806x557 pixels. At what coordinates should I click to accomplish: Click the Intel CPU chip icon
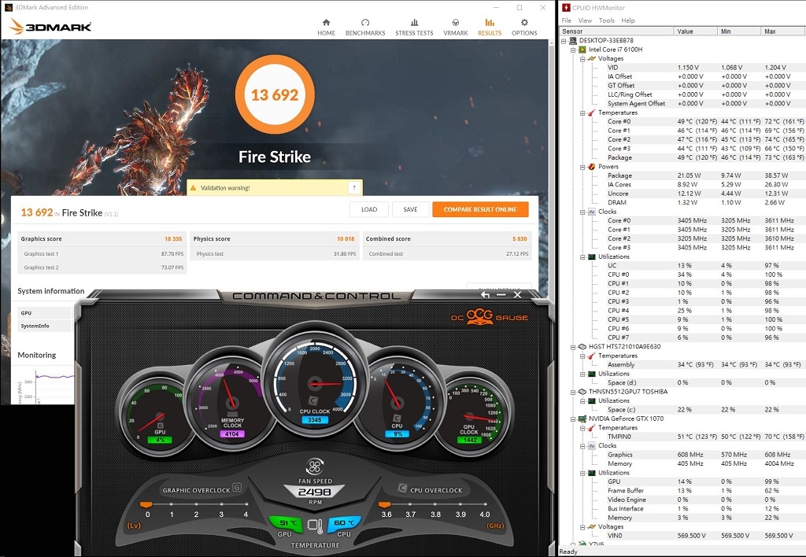click(x=582, y=50)
